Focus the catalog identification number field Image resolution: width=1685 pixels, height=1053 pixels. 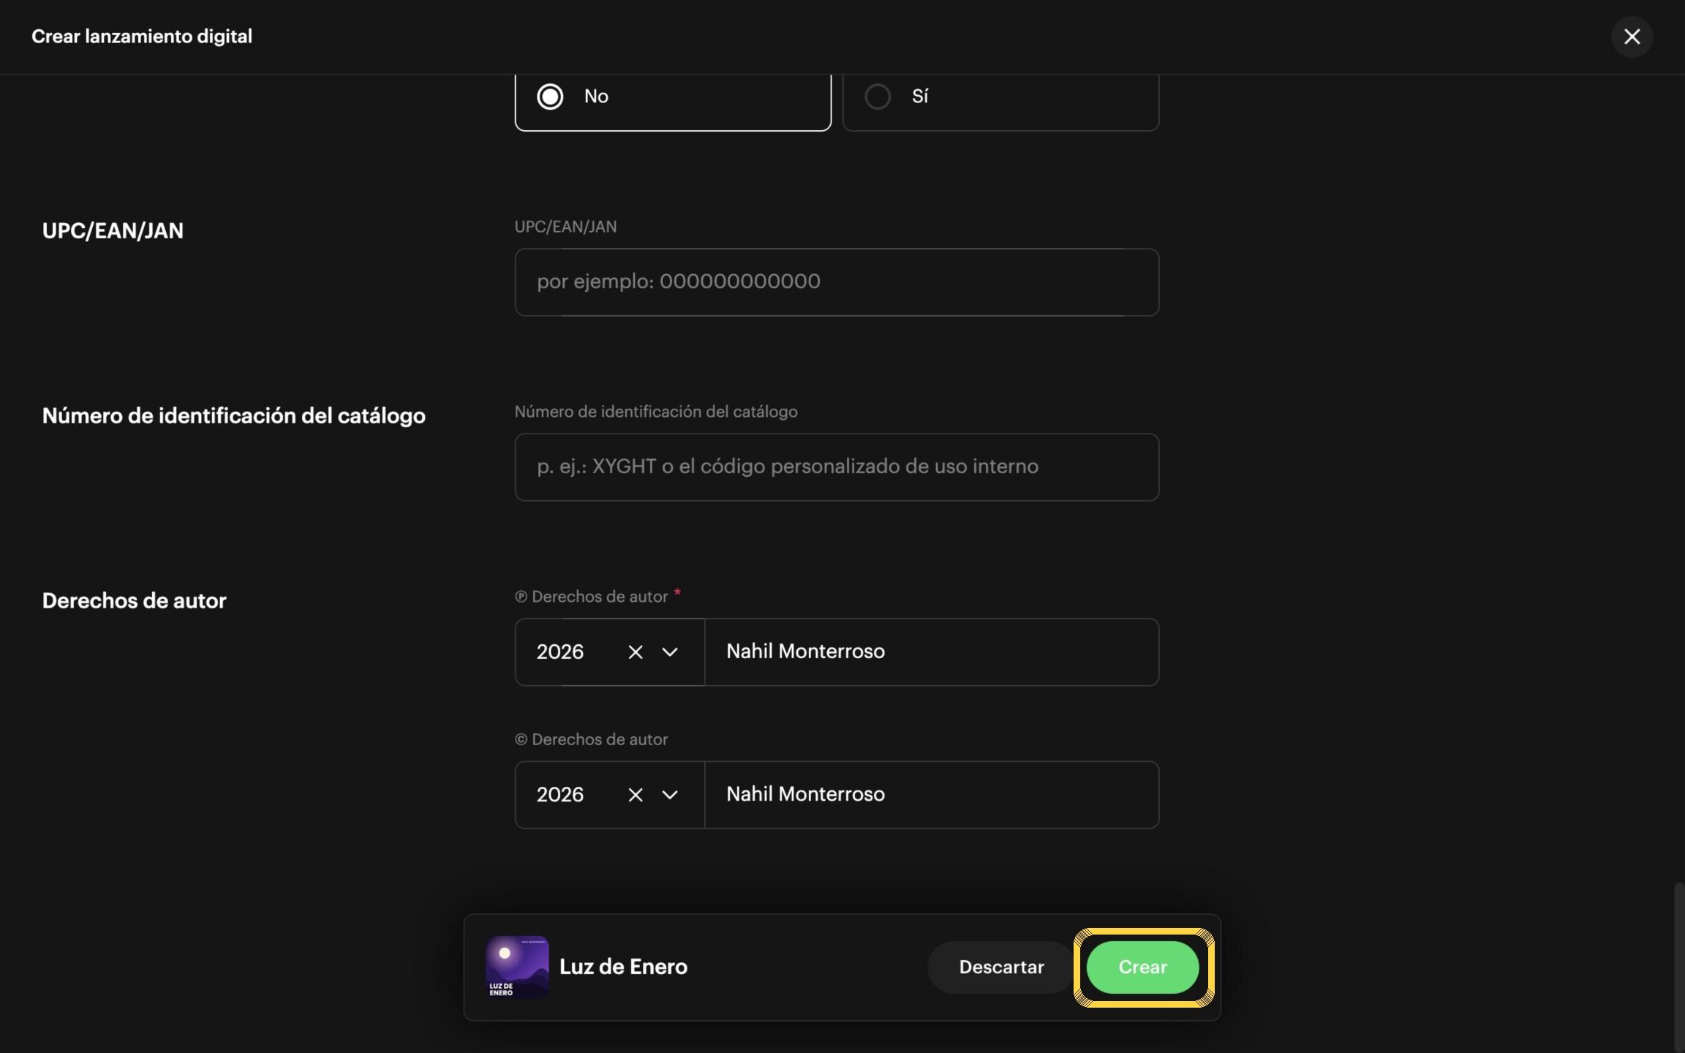(837, 467)
